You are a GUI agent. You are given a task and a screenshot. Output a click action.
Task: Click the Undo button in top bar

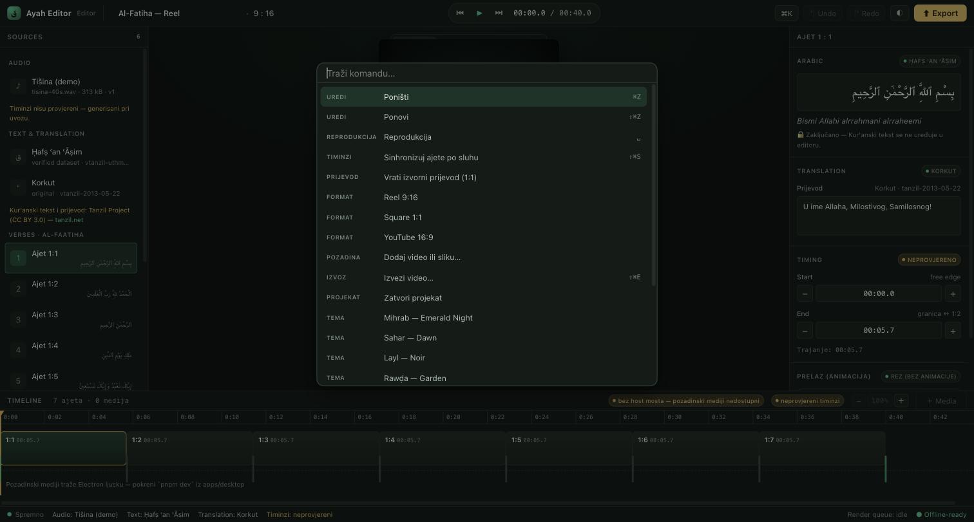(823, 13)
